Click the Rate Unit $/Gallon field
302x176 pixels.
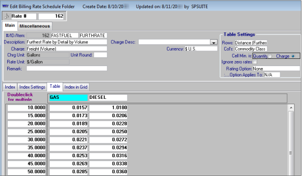click(48, 62)
